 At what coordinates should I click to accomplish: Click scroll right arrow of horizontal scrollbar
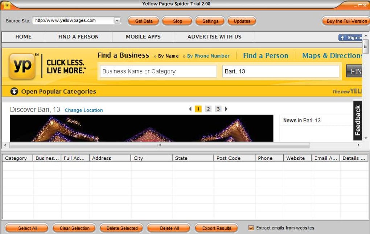pyautogui.click(x=358, y=145)
